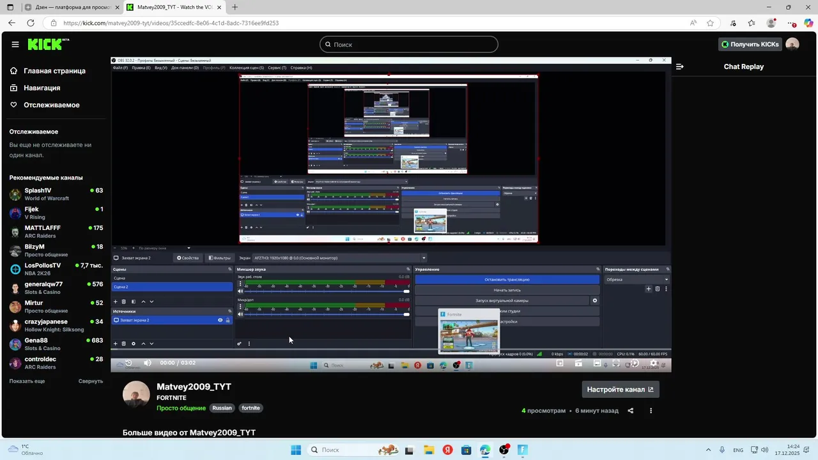Open Read aloud in address bar

(693, 23)
